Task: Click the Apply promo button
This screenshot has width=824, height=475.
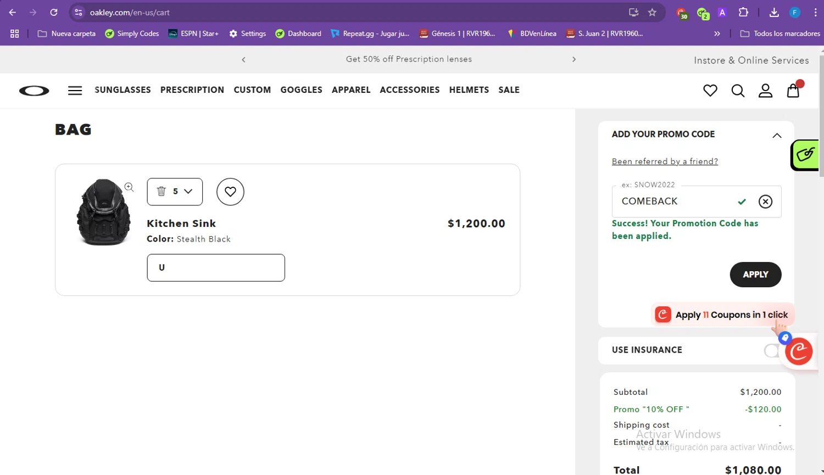Action: (755, 275)
